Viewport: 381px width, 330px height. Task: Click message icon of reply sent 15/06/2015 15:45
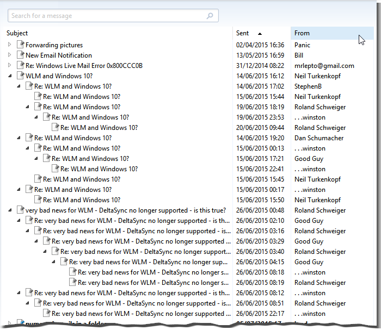coord(38,178)
